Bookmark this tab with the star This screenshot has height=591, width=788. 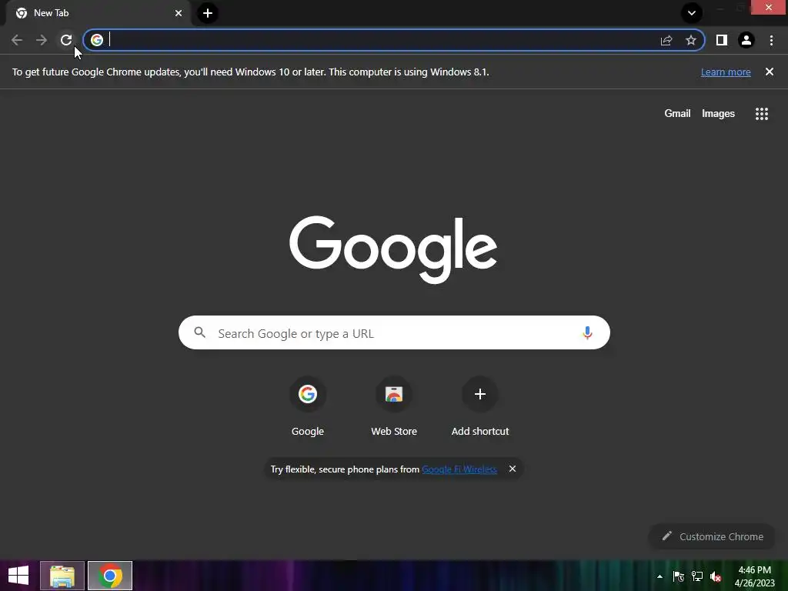(x=691, y=40)
